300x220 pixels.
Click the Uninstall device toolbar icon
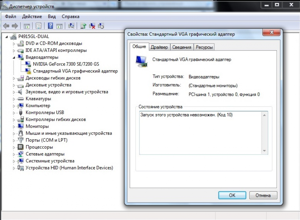point(92,26)
